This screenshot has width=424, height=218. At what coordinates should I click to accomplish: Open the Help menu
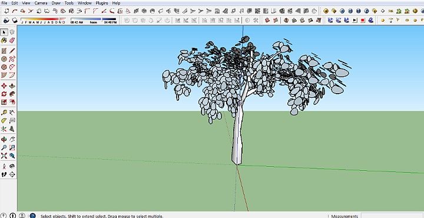[116, 3]
